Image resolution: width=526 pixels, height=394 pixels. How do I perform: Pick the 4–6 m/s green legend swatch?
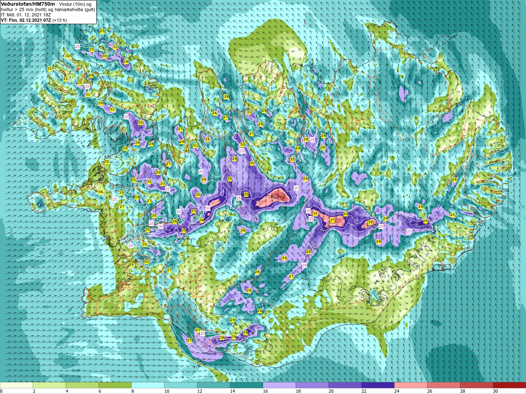point(82,385)
